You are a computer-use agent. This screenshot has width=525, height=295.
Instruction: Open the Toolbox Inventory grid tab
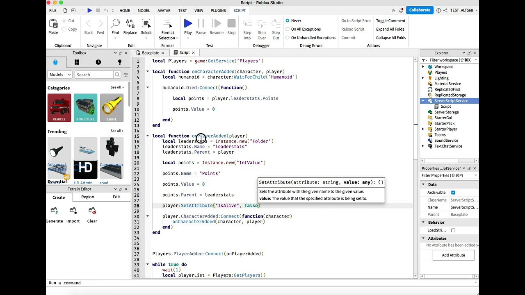point(77,62)
